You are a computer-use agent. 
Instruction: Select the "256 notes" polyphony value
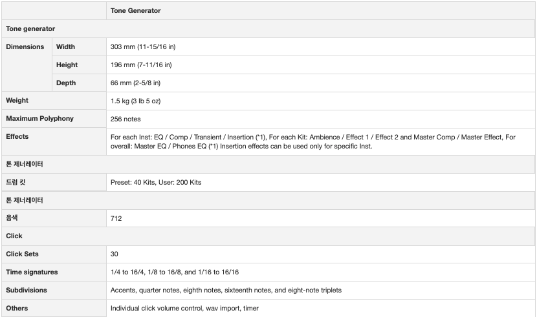click(x=126, y=119)
